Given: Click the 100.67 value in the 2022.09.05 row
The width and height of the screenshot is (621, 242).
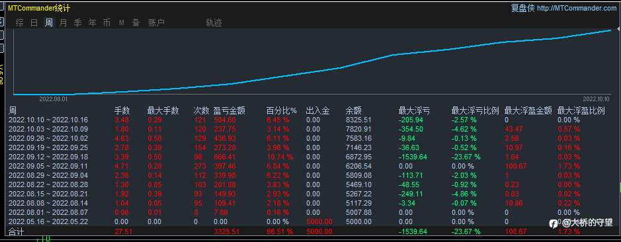Looking at the screenshot, I should click(x=516, y=166).
